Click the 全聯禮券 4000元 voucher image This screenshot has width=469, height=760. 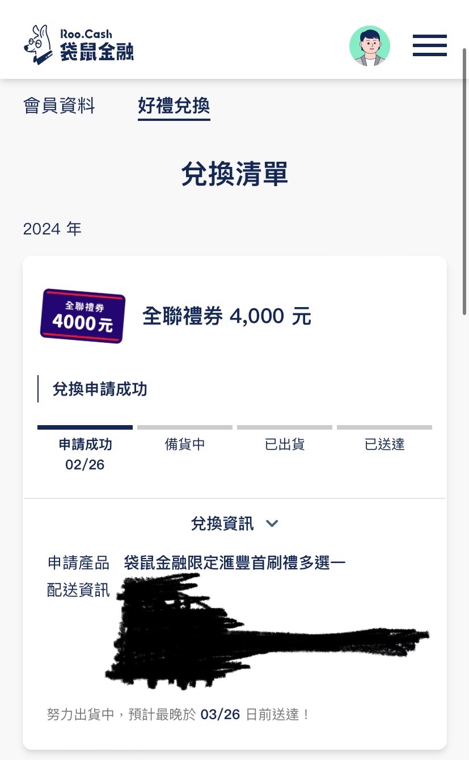[x=83, y=316]
